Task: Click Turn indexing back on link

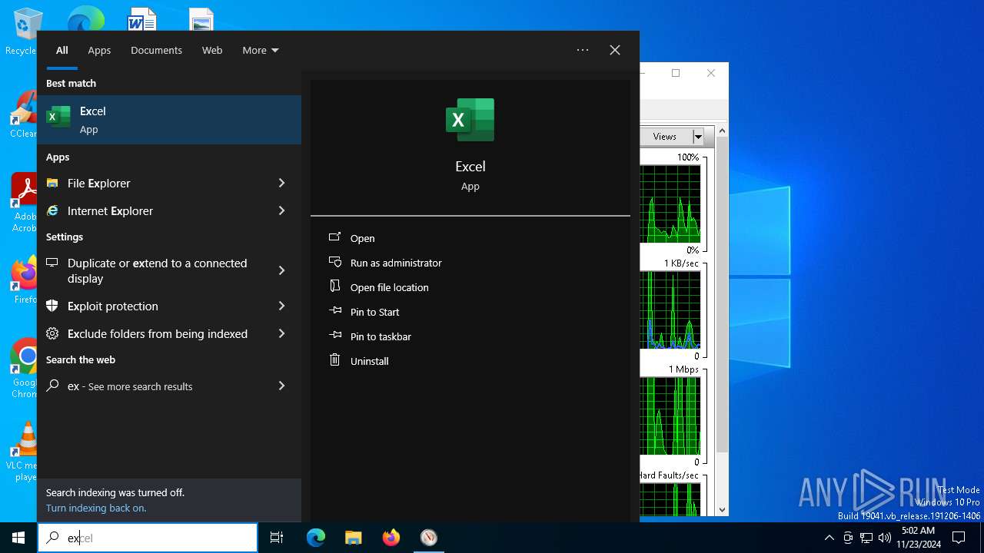Action: pos(96,508)
